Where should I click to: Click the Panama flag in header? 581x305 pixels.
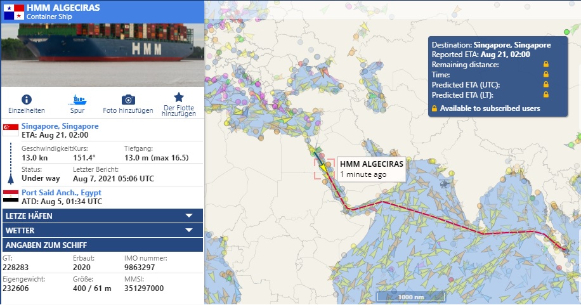[14, 12]
